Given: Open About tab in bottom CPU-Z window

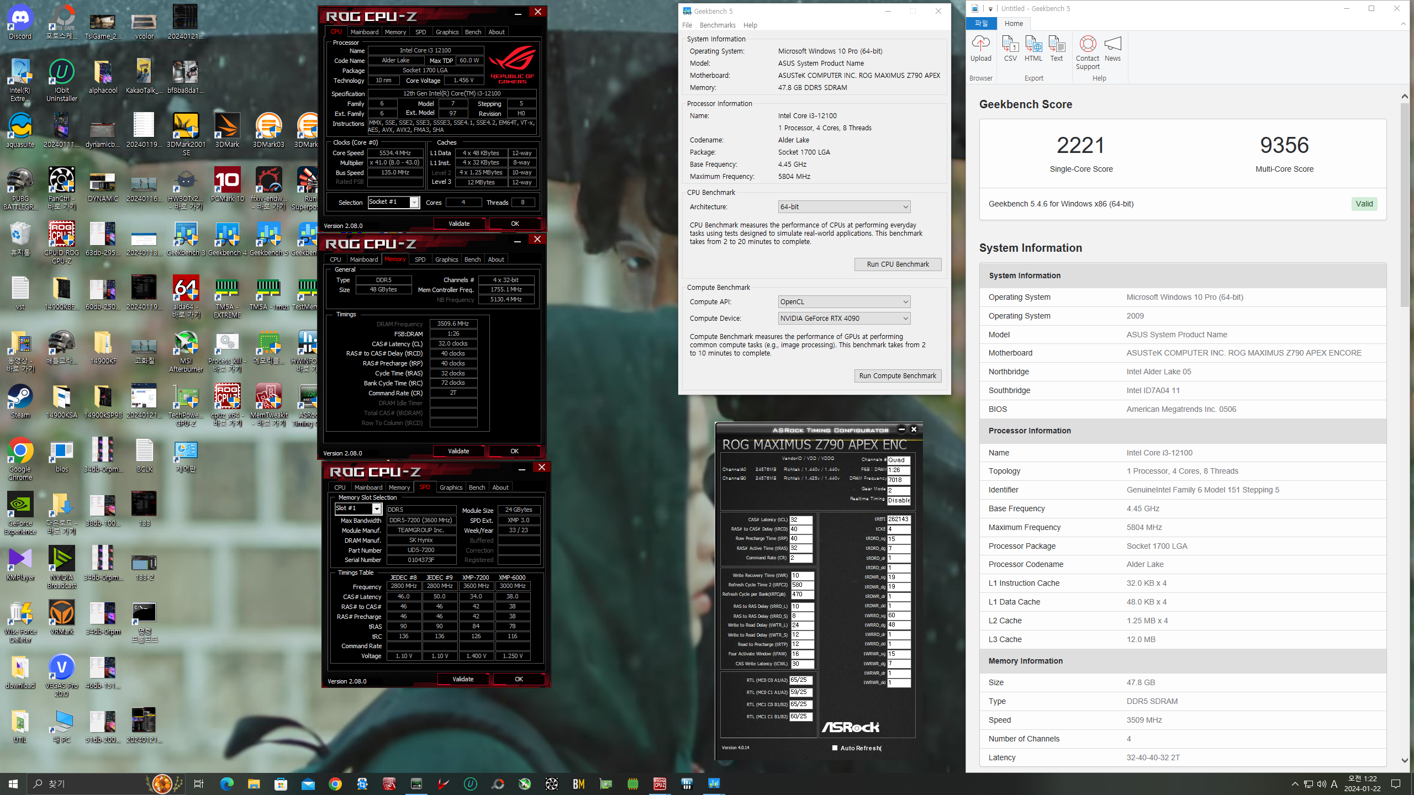Looking at the screenshot, I should pos(500,487).
